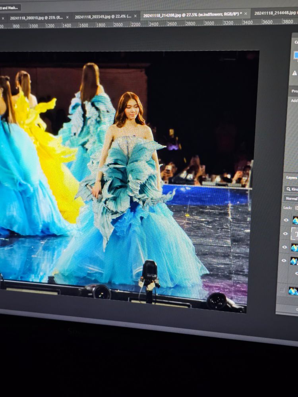The width and height of the screenshot is (298, 397).
Task: Click the horizontal ruler at 2000 mark
Action: pyautogui.click(x=118, y=25)
